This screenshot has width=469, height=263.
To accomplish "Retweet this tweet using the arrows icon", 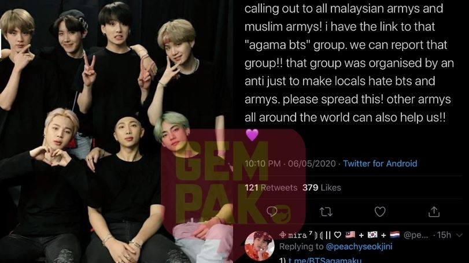I will (x=326, y=212).
